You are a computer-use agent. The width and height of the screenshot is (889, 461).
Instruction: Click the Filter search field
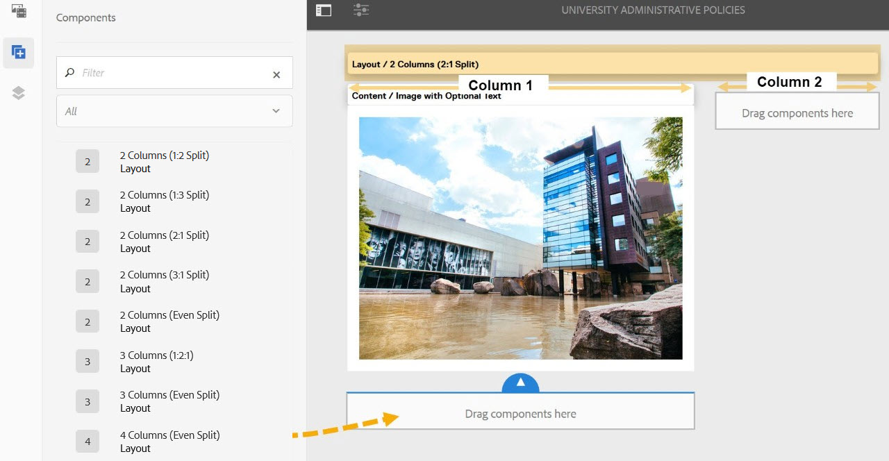point(174,72)
